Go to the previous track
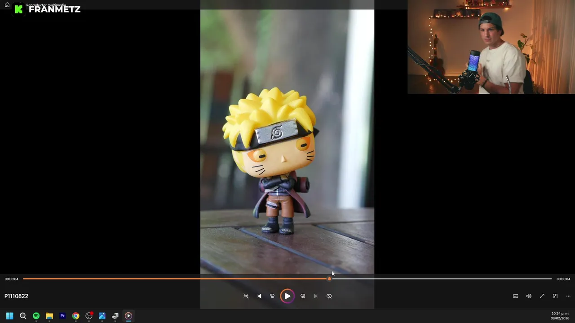575x323 pixels. (259, 296)
